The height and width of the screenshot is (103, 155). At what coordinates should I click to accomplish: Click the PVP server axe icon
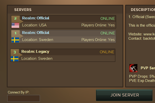pyautogui.click(x=133, y=68)
